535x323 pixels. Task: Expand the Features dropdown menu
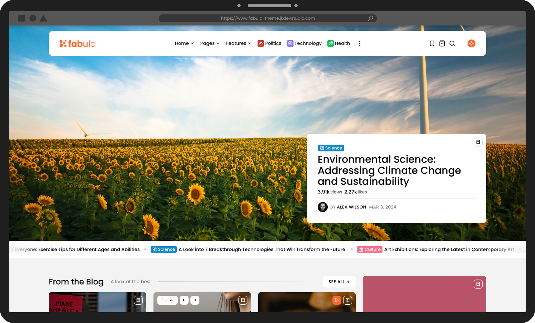coord(238,43)
